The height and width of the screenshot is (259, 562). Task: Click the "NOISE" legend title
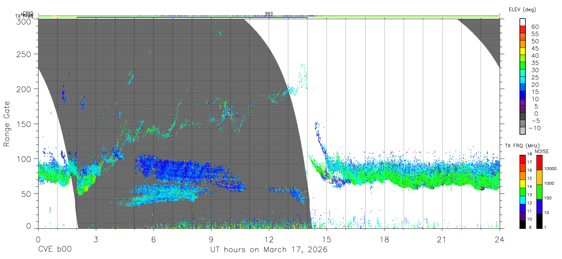point(542,151)
